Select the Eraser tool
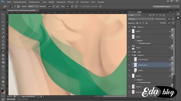Image resolution: width=181 pixels, height=101 pixels. coord(3,52)
